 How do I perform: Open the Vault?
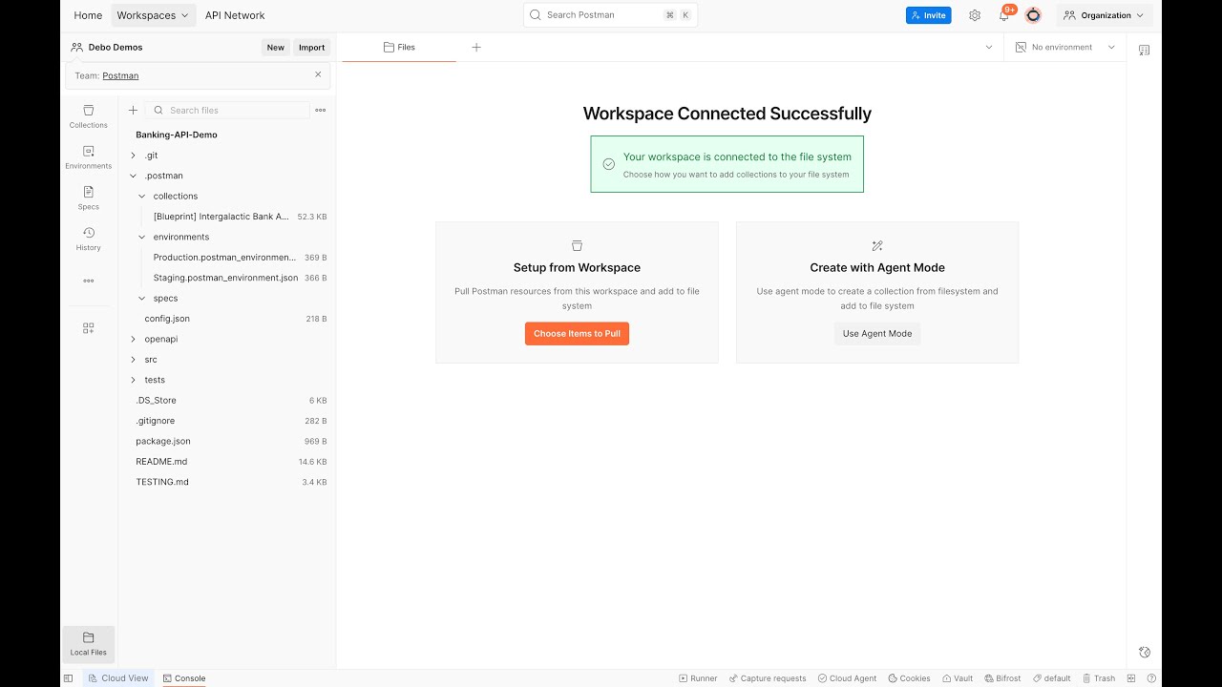(958, 678)
